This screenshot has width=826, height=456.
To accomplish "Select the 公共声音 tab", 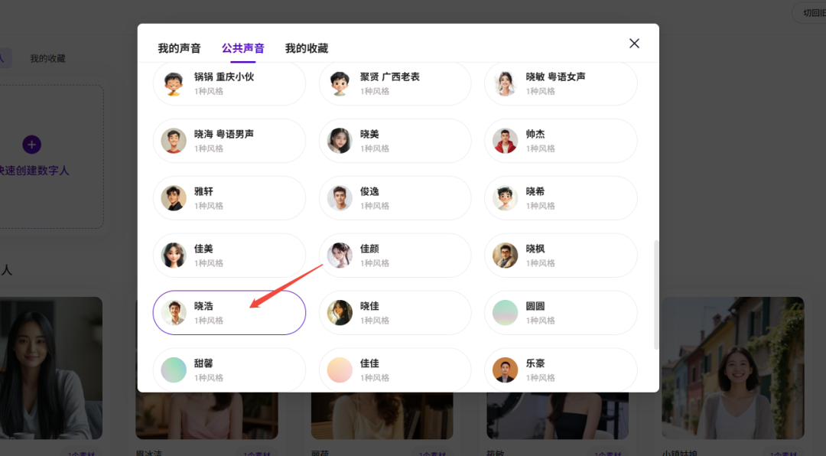I will 243,48.
